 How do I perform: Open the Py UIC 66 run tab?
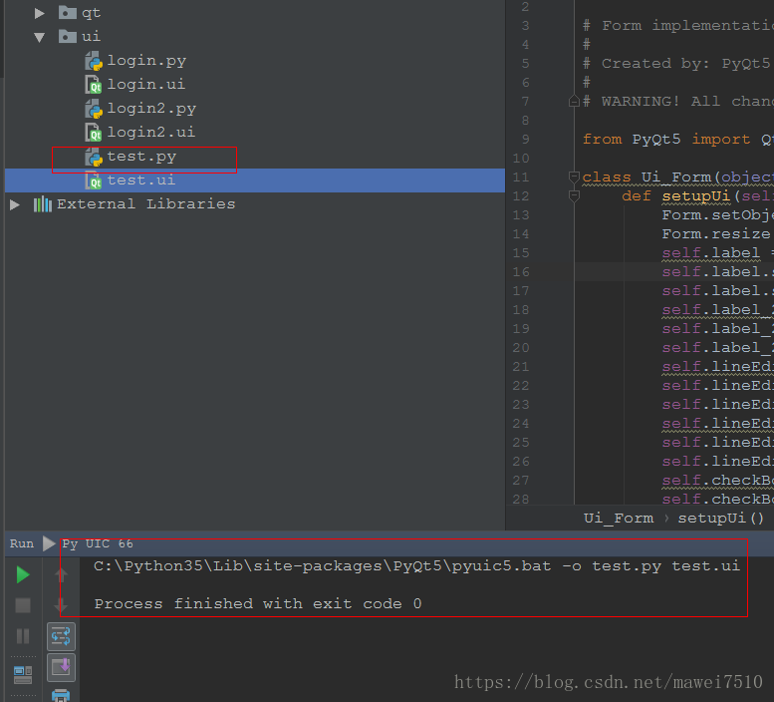tap(98, 543)
